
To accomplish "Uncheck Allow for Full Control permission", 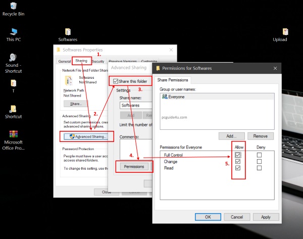I will pyautogui.click(x=238, y=155).
